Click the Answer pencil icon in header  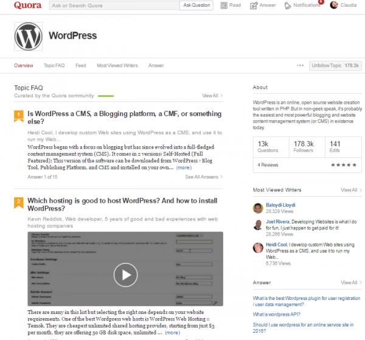click(x=254, y=5)
